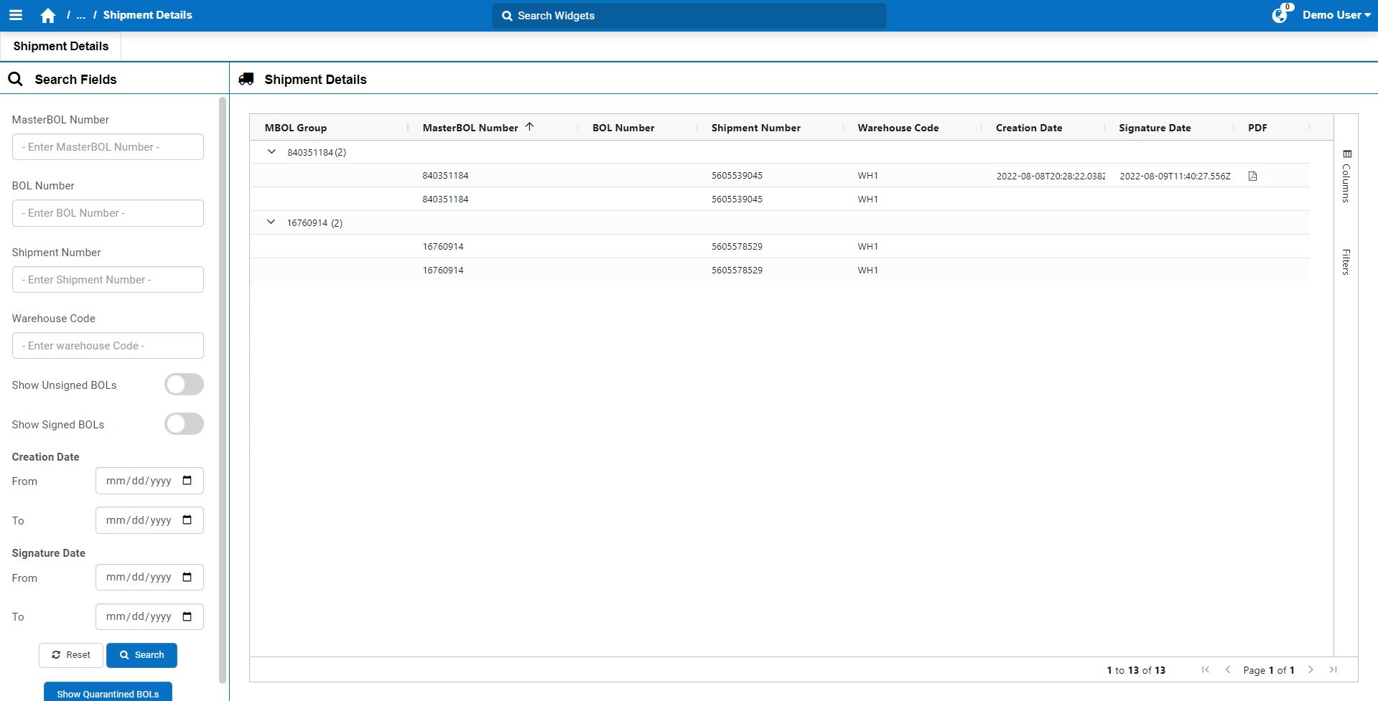This screenshot has width=1378, height=701.
Task: Click the Reset button
Action: point(71,655)
